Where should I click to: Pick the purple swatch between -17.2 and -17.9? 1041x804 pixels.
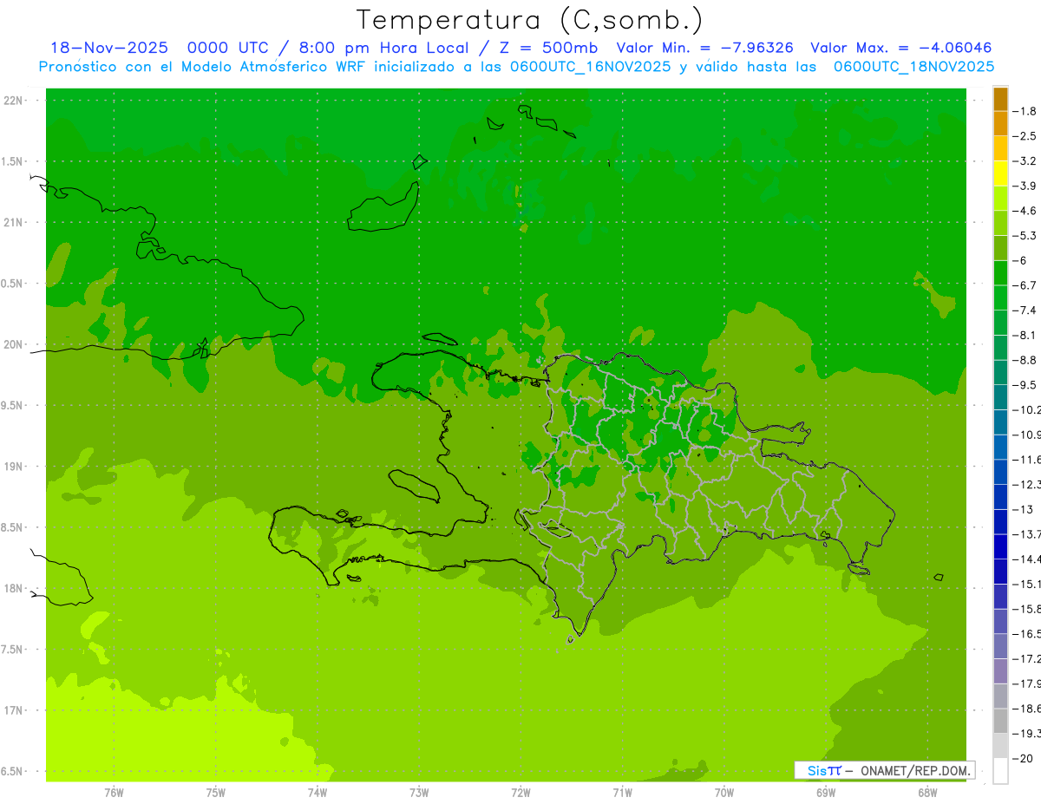(1000, 671)
